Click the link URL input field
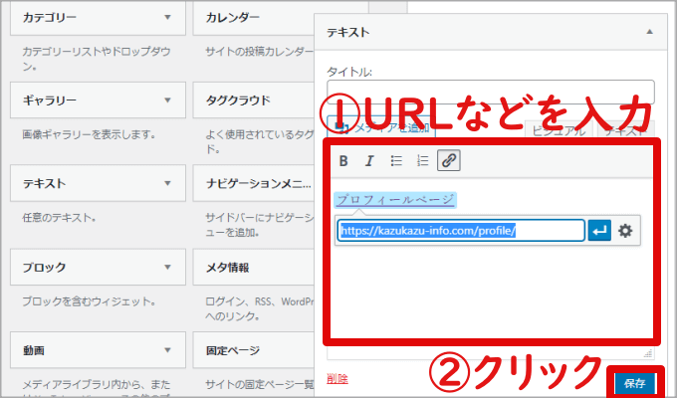677x398 pixels. 461,231
